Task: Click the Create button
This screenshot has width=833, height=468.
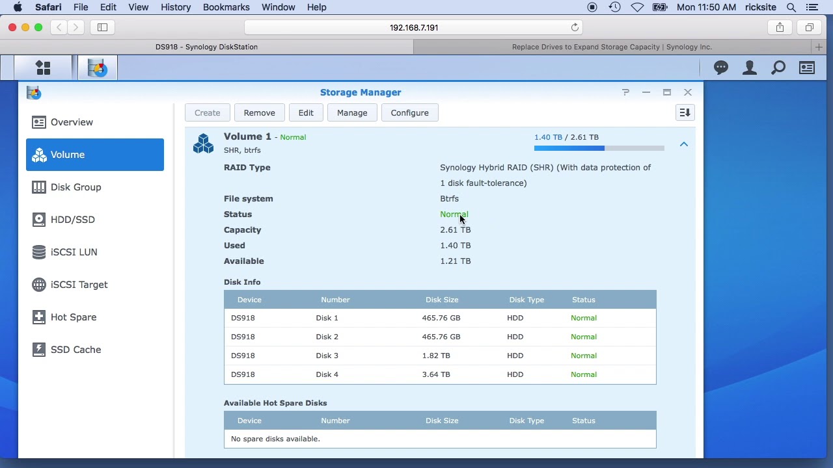Action: [x=207, y=112]
